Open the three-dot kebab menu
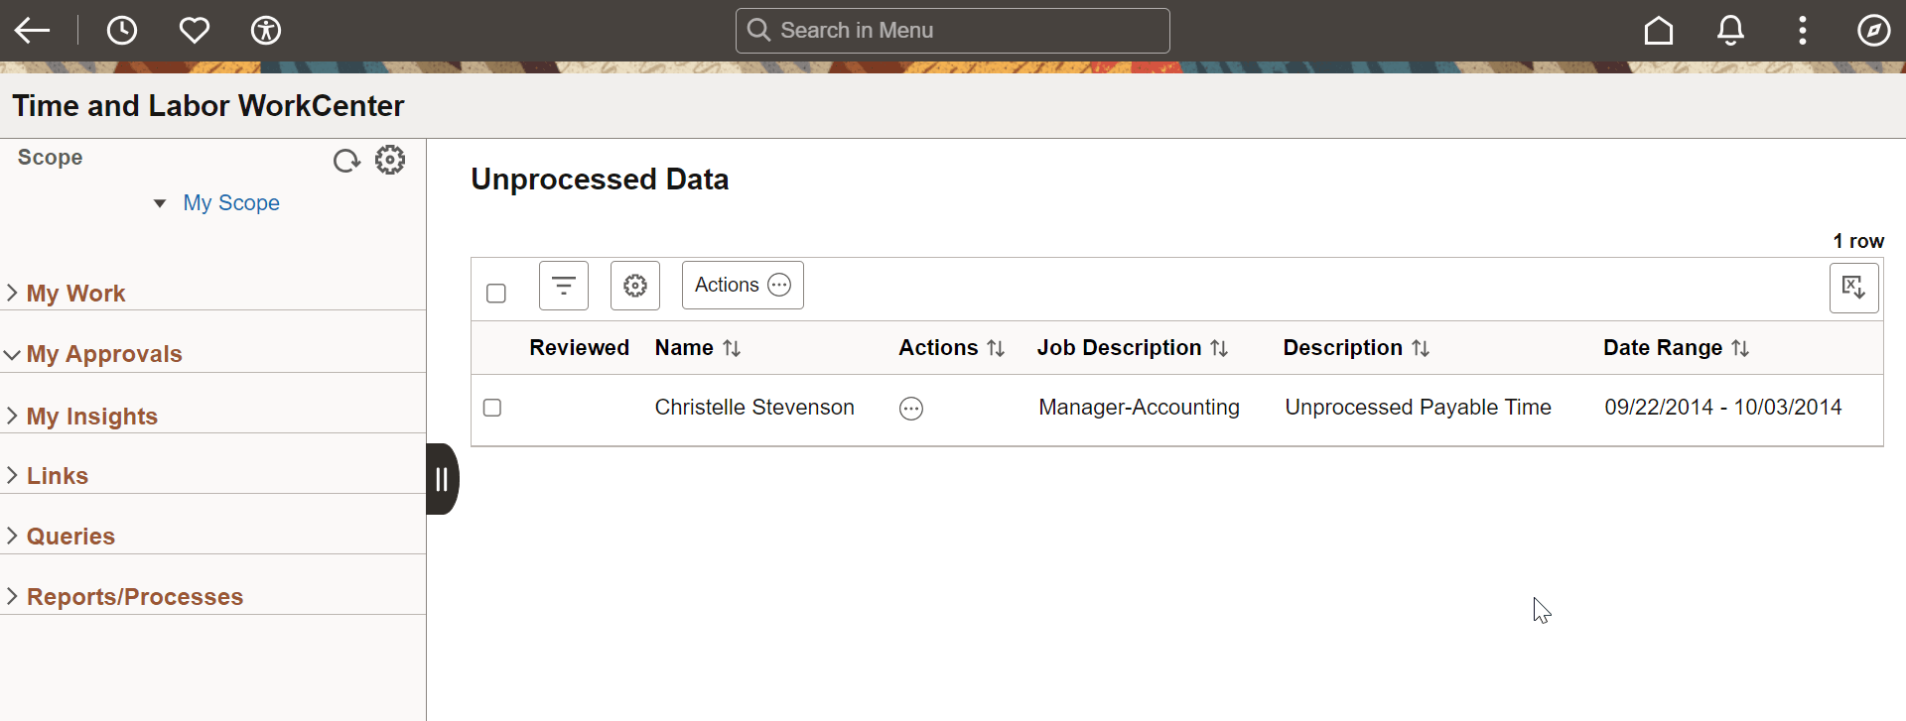The width and height of the screenshot is (1906, 721). click(x=1802, y=31)
